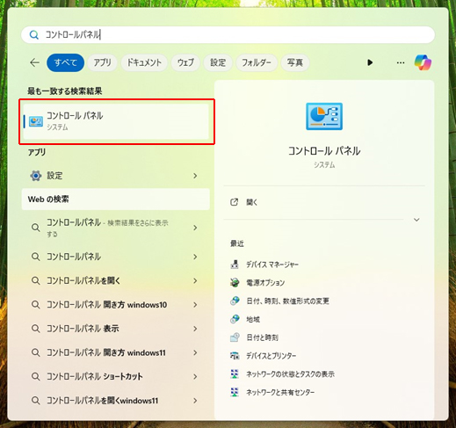The height and width of the screenshot is (428, 456).
Task: Click the large Control Panel icon in preview
Action: click(x=324, y=116)
